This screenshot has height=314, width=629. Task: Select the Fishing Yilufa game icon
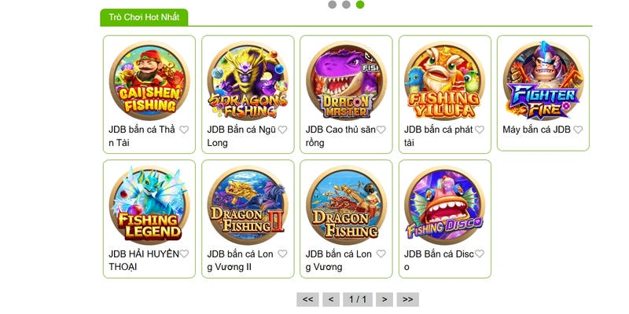point(444,81)
